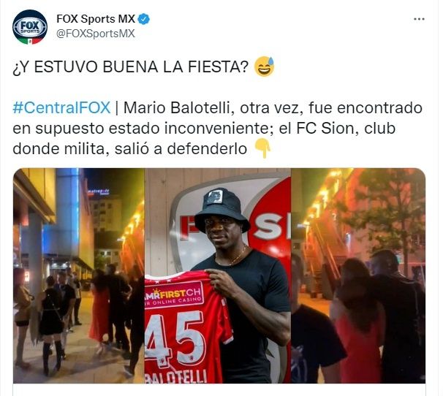
Task: Click the sweating laughing emoji
Action: [265, 66]
